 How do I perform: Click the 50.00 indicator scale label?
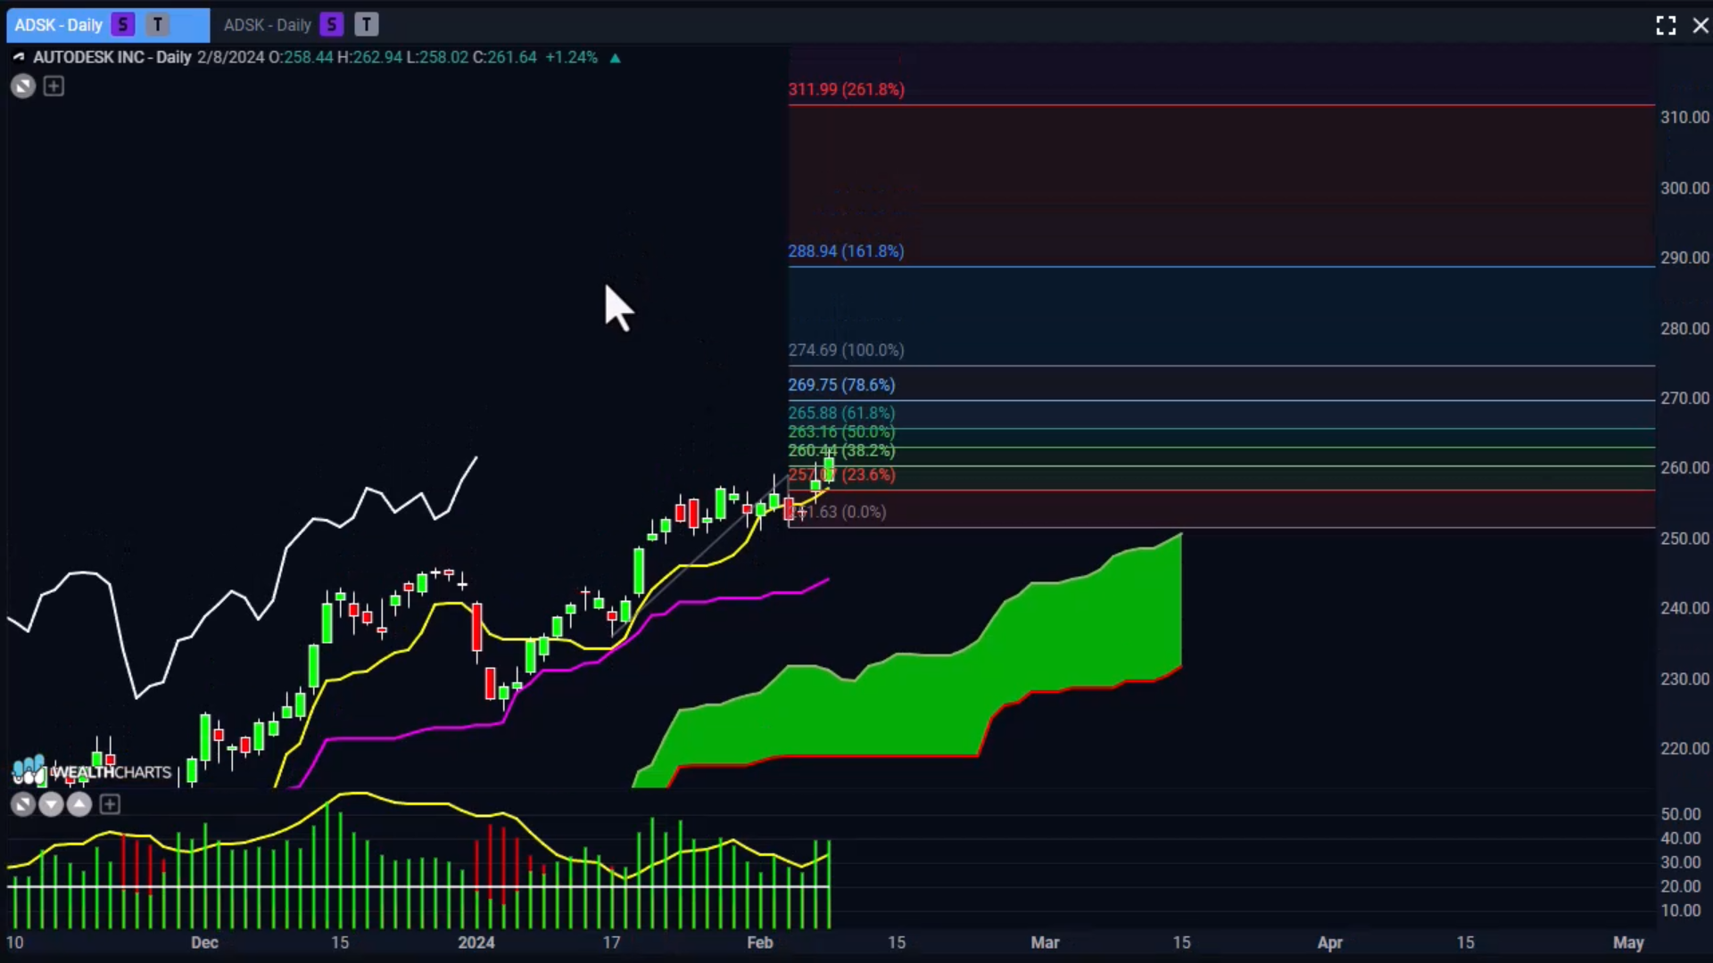1681,814
